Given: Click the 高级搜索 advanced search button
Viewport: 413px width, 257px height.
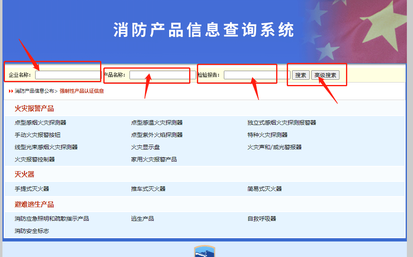Looking at the screenshot, I should (x=325, y=75).
